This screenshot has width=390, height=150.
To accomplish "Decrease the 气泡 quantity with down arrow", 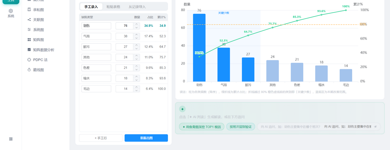I will coord(136,38).
